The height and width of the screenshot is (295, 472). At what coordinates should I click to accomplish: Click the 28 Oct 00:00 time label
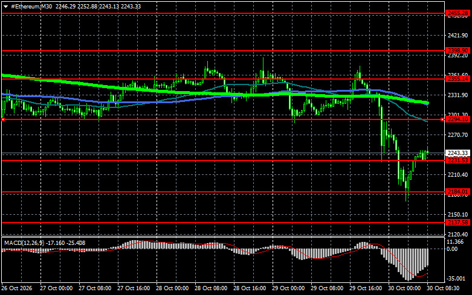(x=172, y=288)
